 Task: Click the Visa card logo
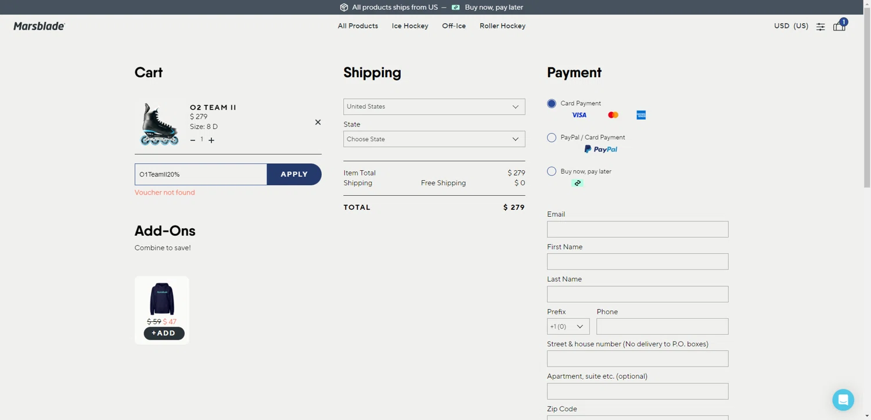tap(579, 115)
